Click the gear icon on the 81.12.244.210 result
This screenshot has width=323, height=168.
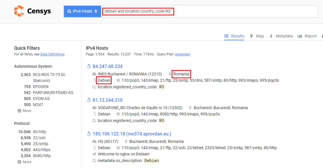118,114
